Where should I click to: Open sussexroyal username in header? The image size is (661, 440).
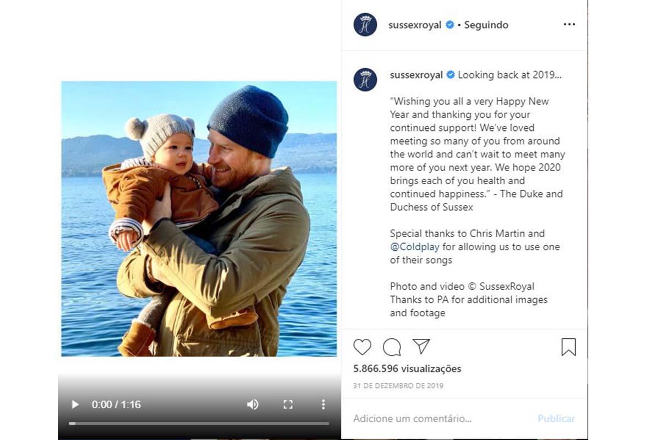pos(415,25)
